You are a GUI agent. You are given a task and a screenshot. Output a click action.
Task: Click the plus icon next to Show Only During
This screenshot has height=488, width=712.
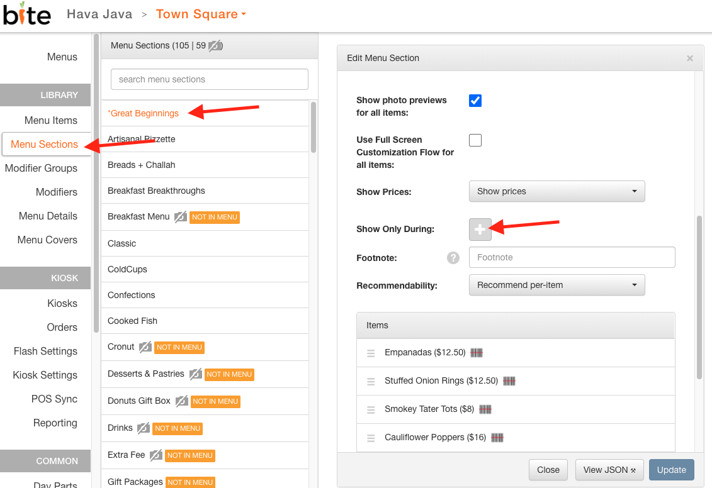pyautogui.click(x=480, y=230)
